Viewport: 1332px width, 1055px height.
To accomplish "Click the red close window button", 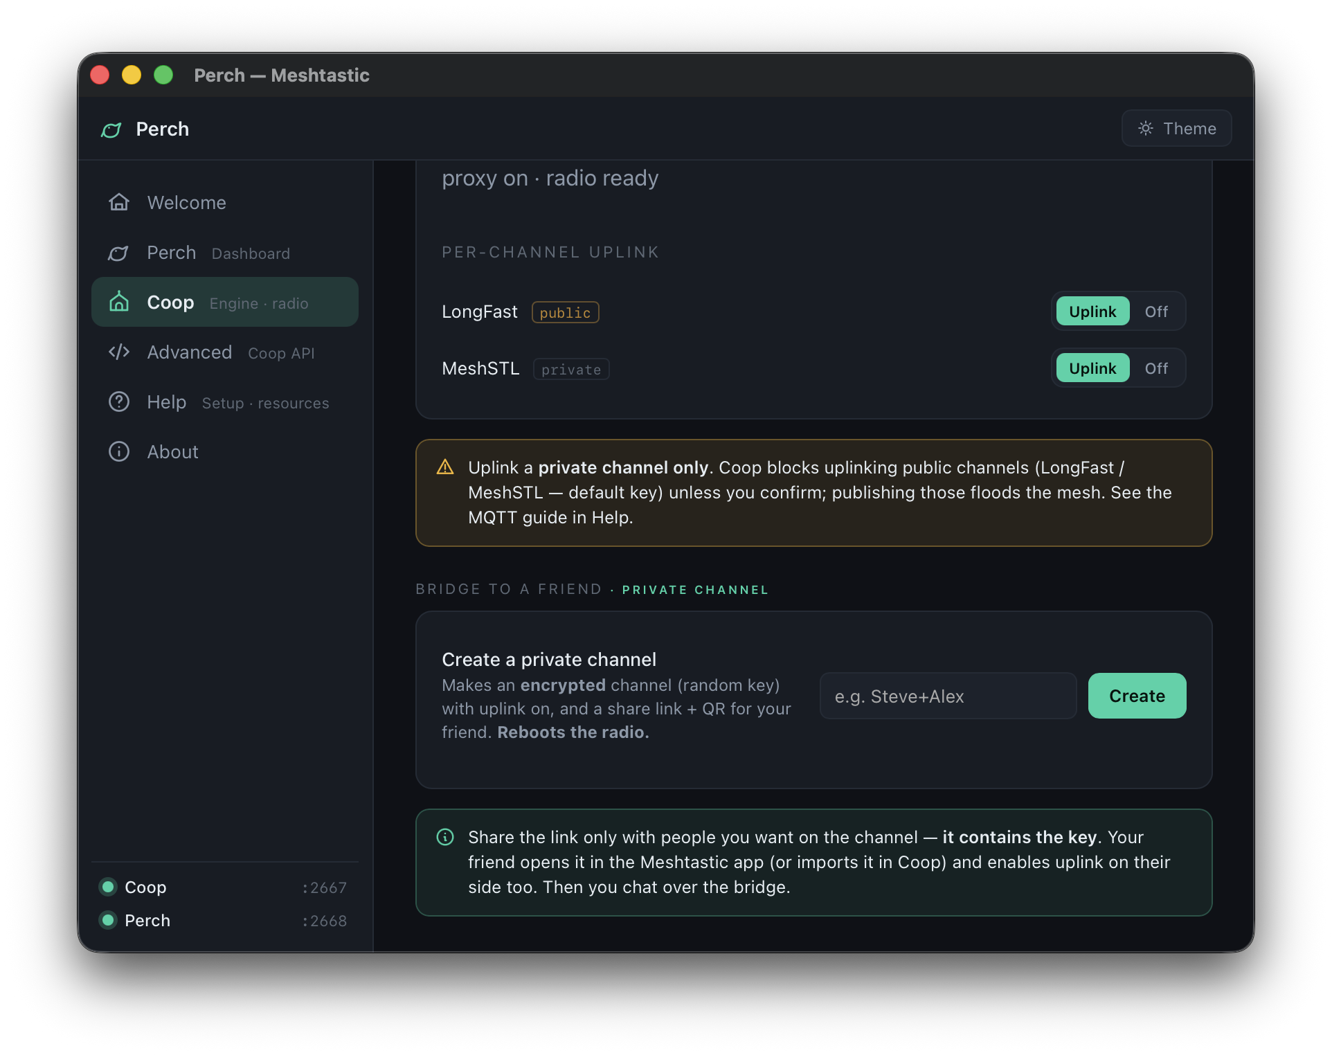I will point(100,75).
